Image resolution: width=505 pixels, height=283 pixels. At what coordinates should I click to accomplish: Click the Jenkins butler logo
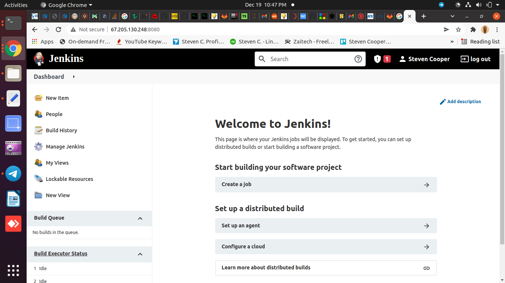[39, 59]
